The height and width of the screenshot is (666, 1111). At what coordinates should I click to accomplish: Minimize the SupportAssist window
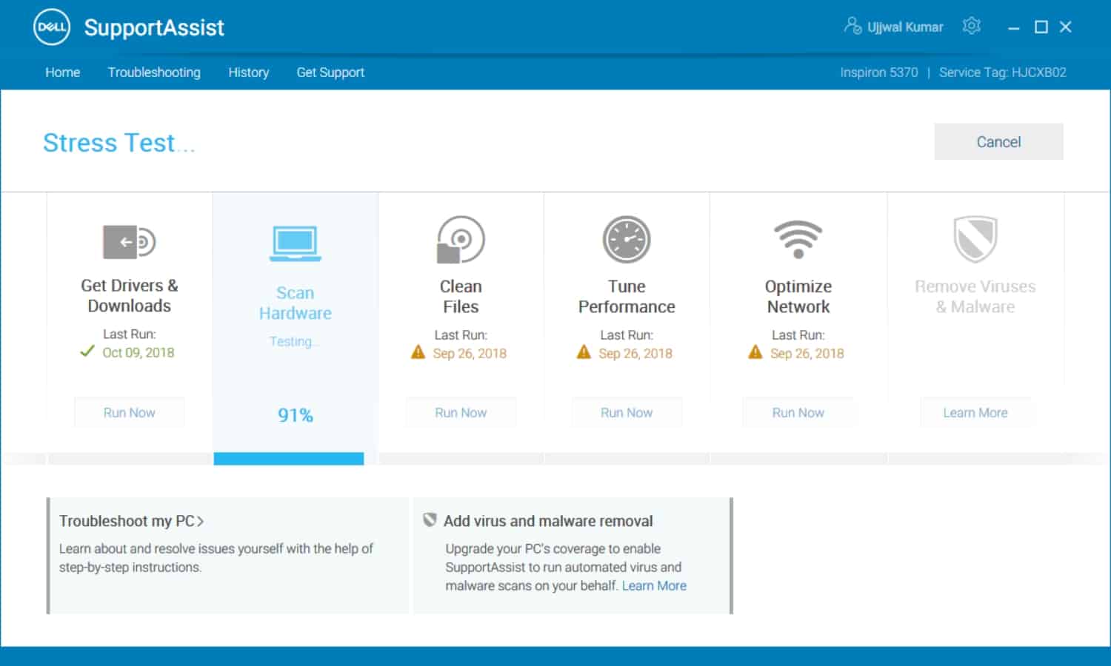[1014, 27]
